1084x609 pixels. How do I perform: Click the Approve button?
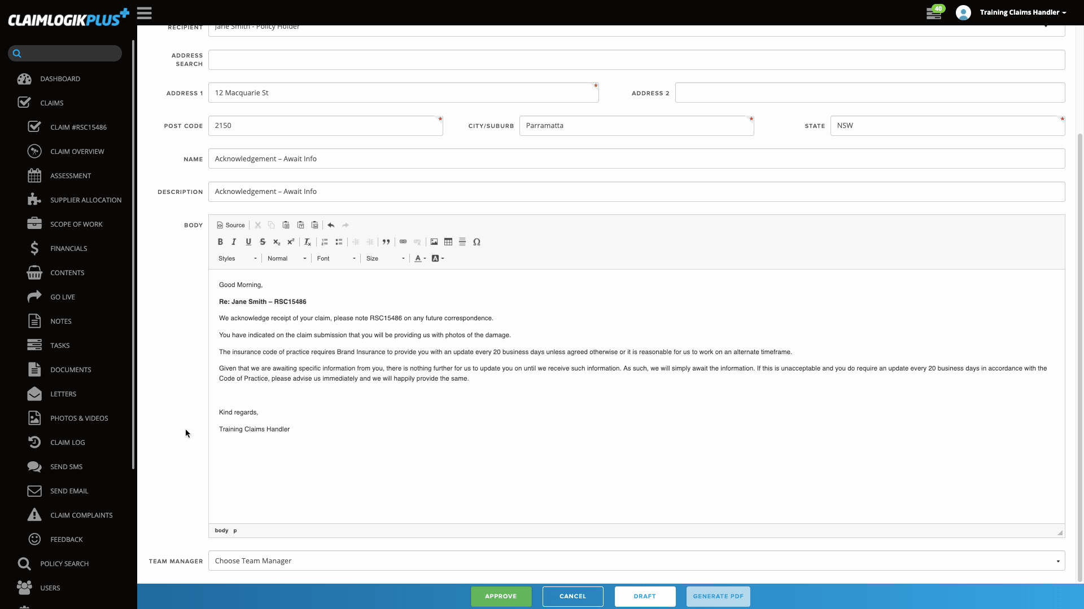point(501,597)
